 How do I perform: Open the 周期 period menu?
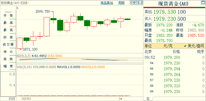coord(121,3)
